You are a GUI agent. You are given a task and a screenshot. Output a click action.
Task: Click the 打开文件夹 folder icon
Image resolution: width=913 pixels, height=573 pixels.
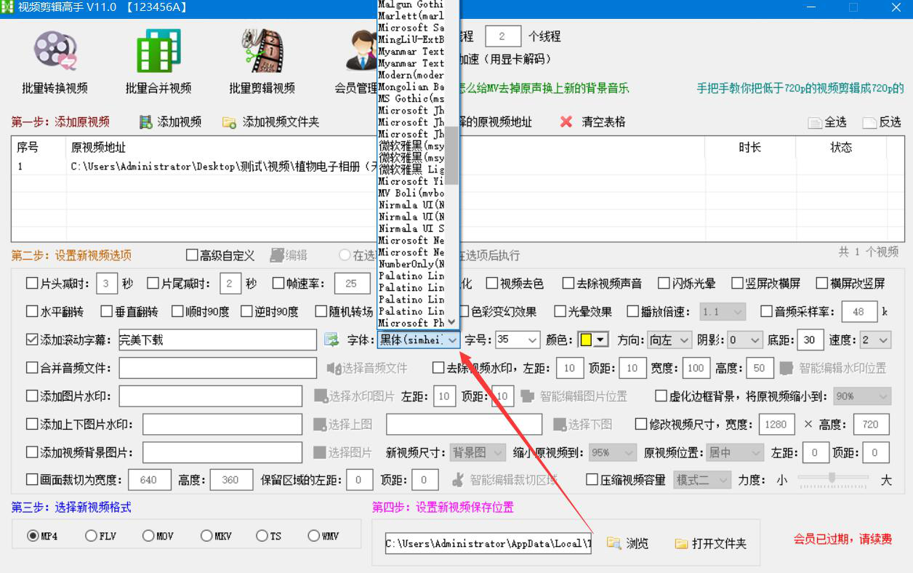click(681, 543)
